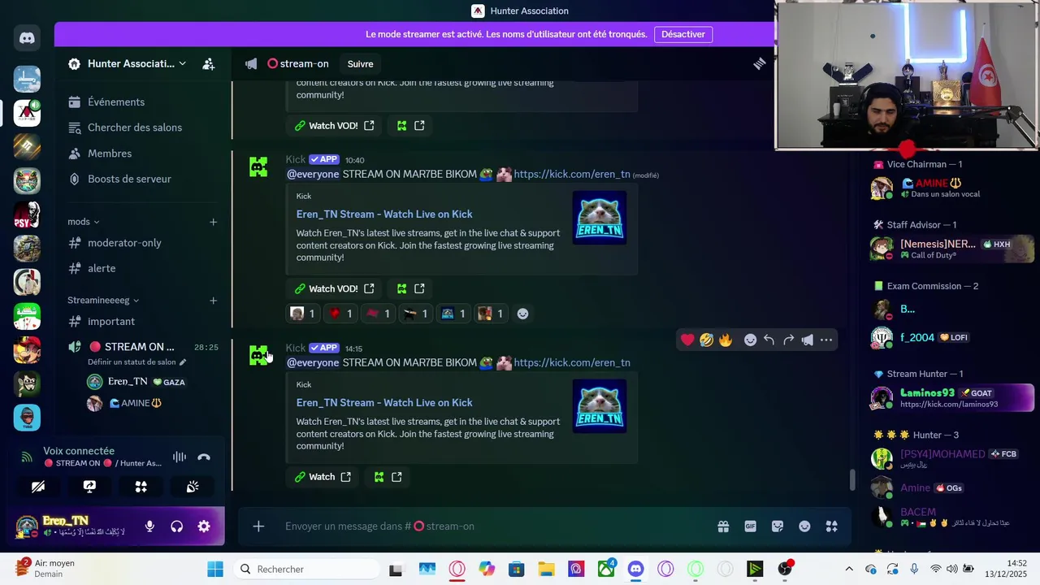
Task: Open kick.com/eren_tn link in 14:15 message
Action: pos(572,362)
